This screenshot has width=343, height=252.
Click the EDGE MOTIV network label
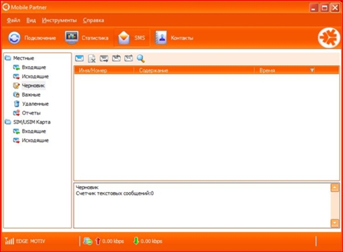(x=31, y=241)
